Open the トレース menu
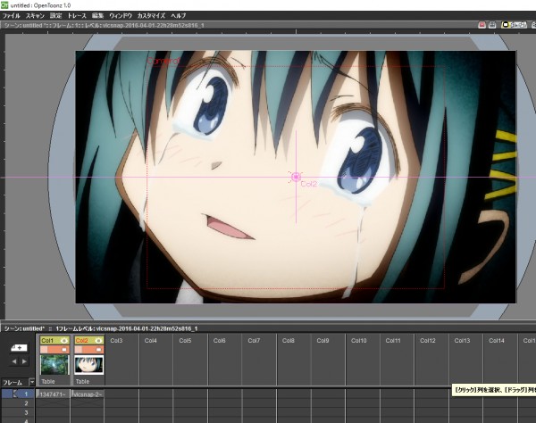 click(x=77, y=16)
